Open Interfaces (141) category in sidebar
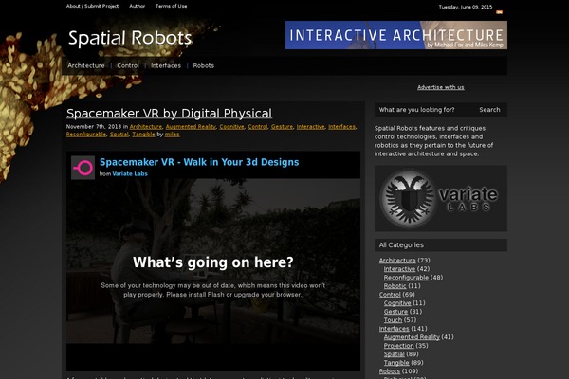 [395, 329]
